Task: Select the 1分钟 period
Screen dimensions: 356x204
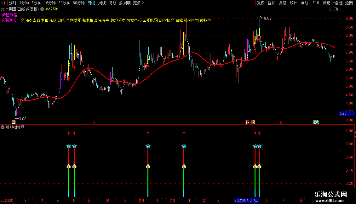Action: (24, 3)
